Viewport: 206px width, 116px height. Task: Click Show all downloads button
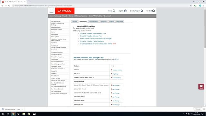[x=198, y=109]
